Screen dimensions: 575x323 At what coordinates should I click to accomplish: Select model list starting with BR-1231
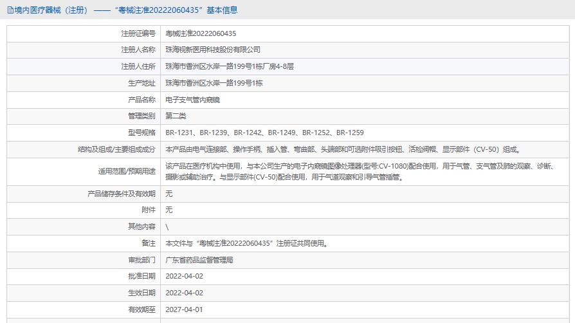(264, 133)
